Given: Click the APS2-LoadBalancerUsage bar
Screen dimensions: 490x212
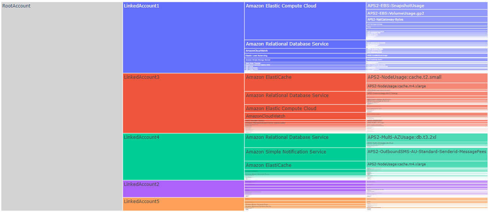Looking at the screenshot, I should tap(427, 56).
